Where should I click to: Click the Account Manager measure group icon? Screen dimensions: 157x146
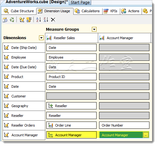pyautogui.click(x=102, y=38)
